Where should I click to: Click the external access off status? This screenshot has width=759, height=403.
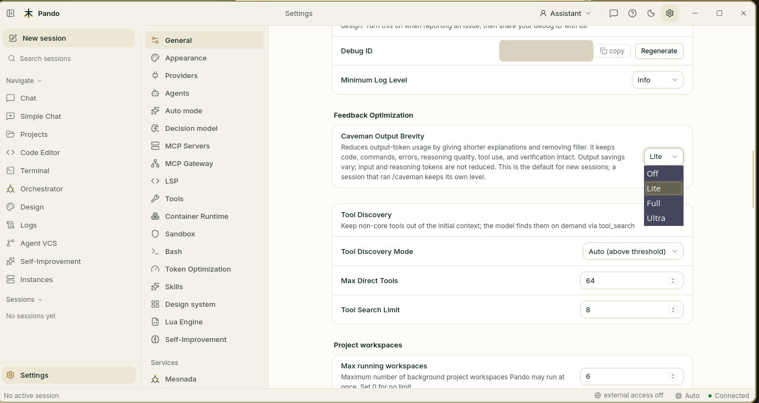pyautogui.click(x=629, y=395)
